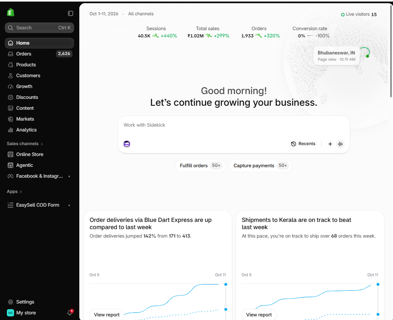Click the MS store avatar

click(x=10, y=313)
